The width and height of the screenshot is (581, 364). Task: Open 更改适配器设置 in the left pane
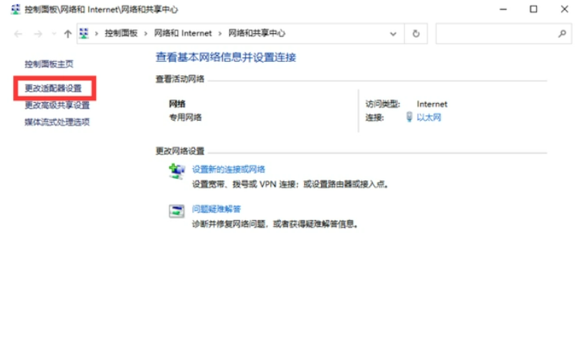coord(53,88)
